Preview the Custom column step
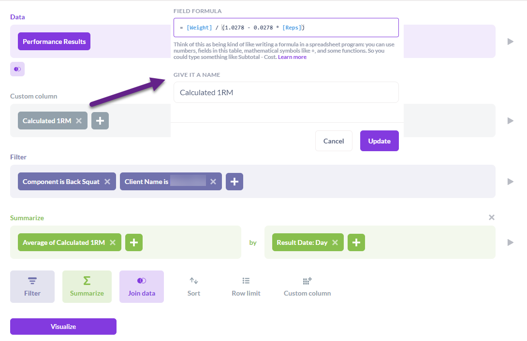This screenshot has width=527, height=341. [x=511, y=121]
